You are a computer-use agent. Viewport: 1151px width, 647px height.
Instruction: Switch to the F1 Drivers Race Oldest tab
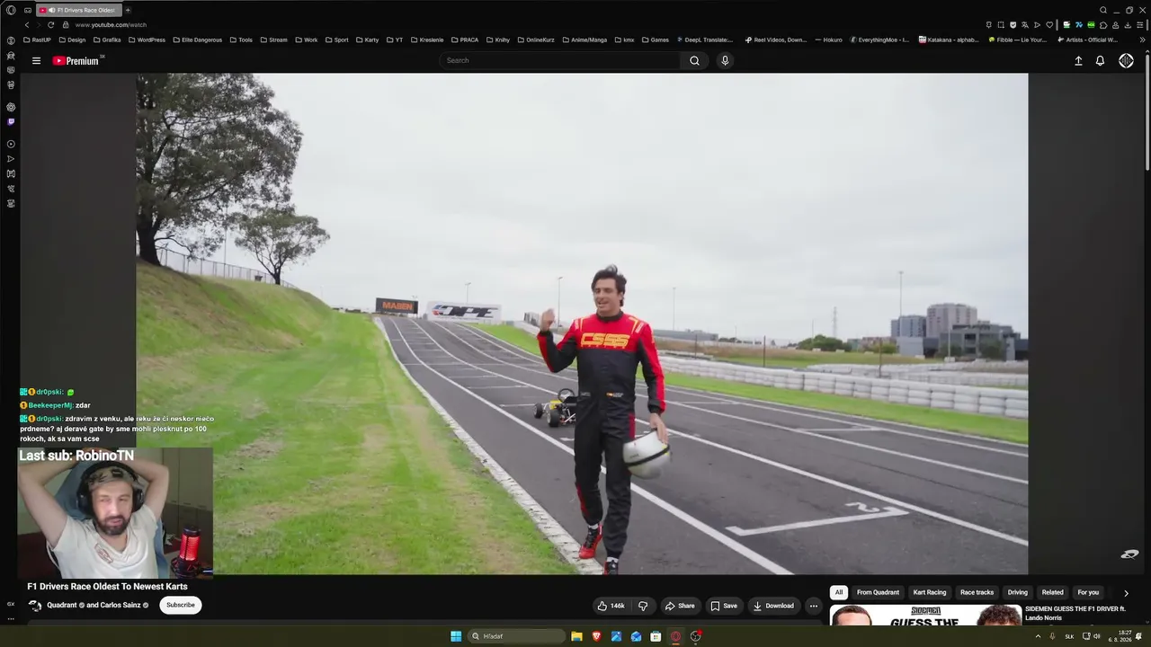pos(78,10)
